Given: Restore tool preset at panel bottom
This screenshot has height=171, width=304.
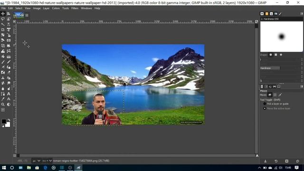Looking at the screenshot, I should pos(276,161).
